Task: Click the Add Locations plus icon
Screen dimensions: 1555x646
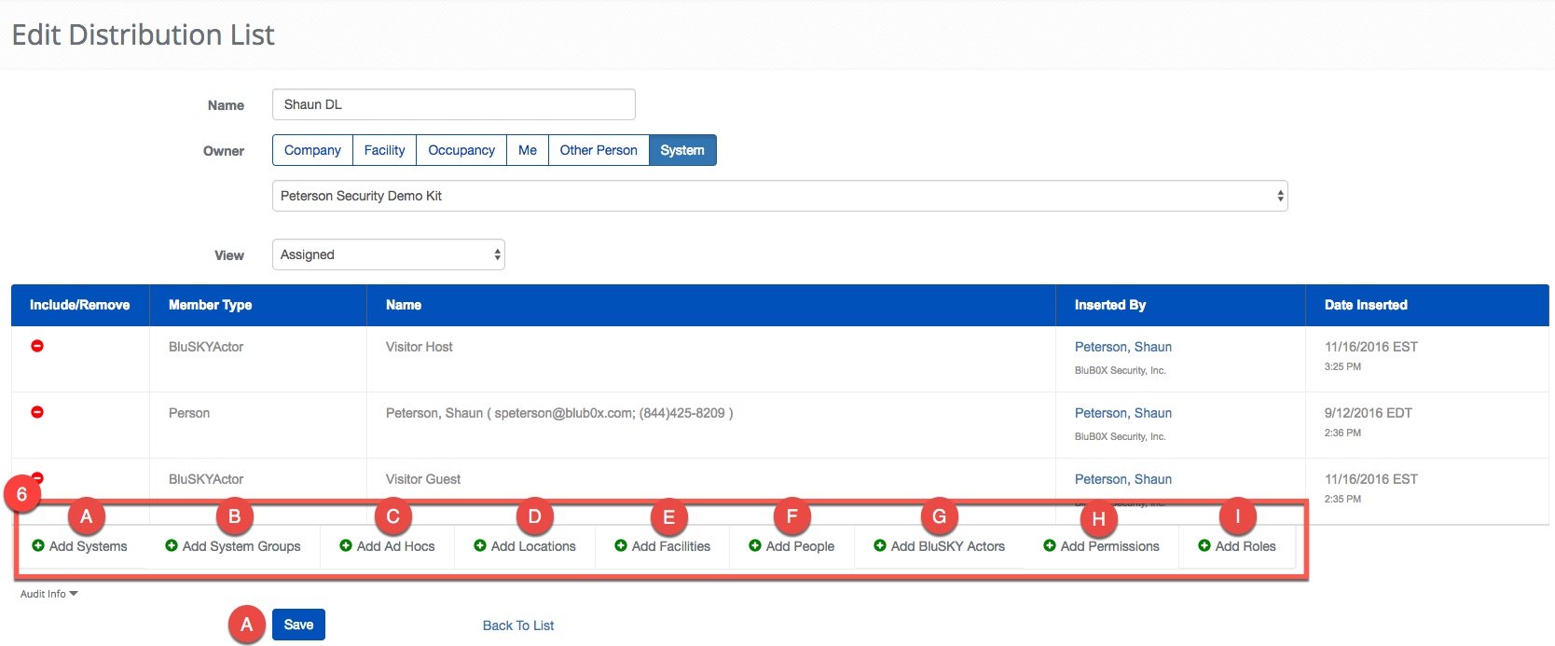Action: [x=480, y=546]
